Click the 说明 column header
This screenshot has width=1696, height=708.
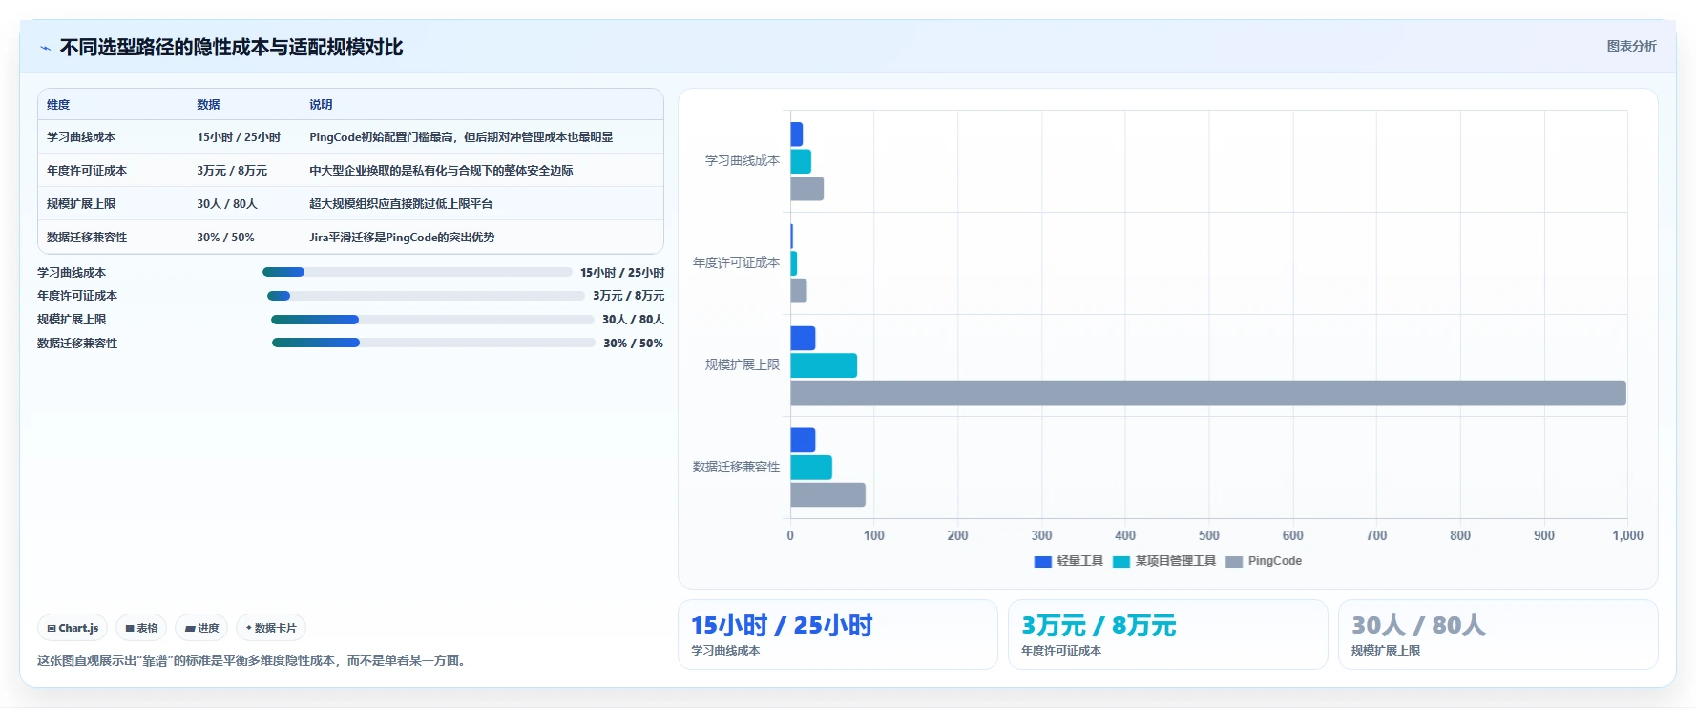[x=321, y=105]
